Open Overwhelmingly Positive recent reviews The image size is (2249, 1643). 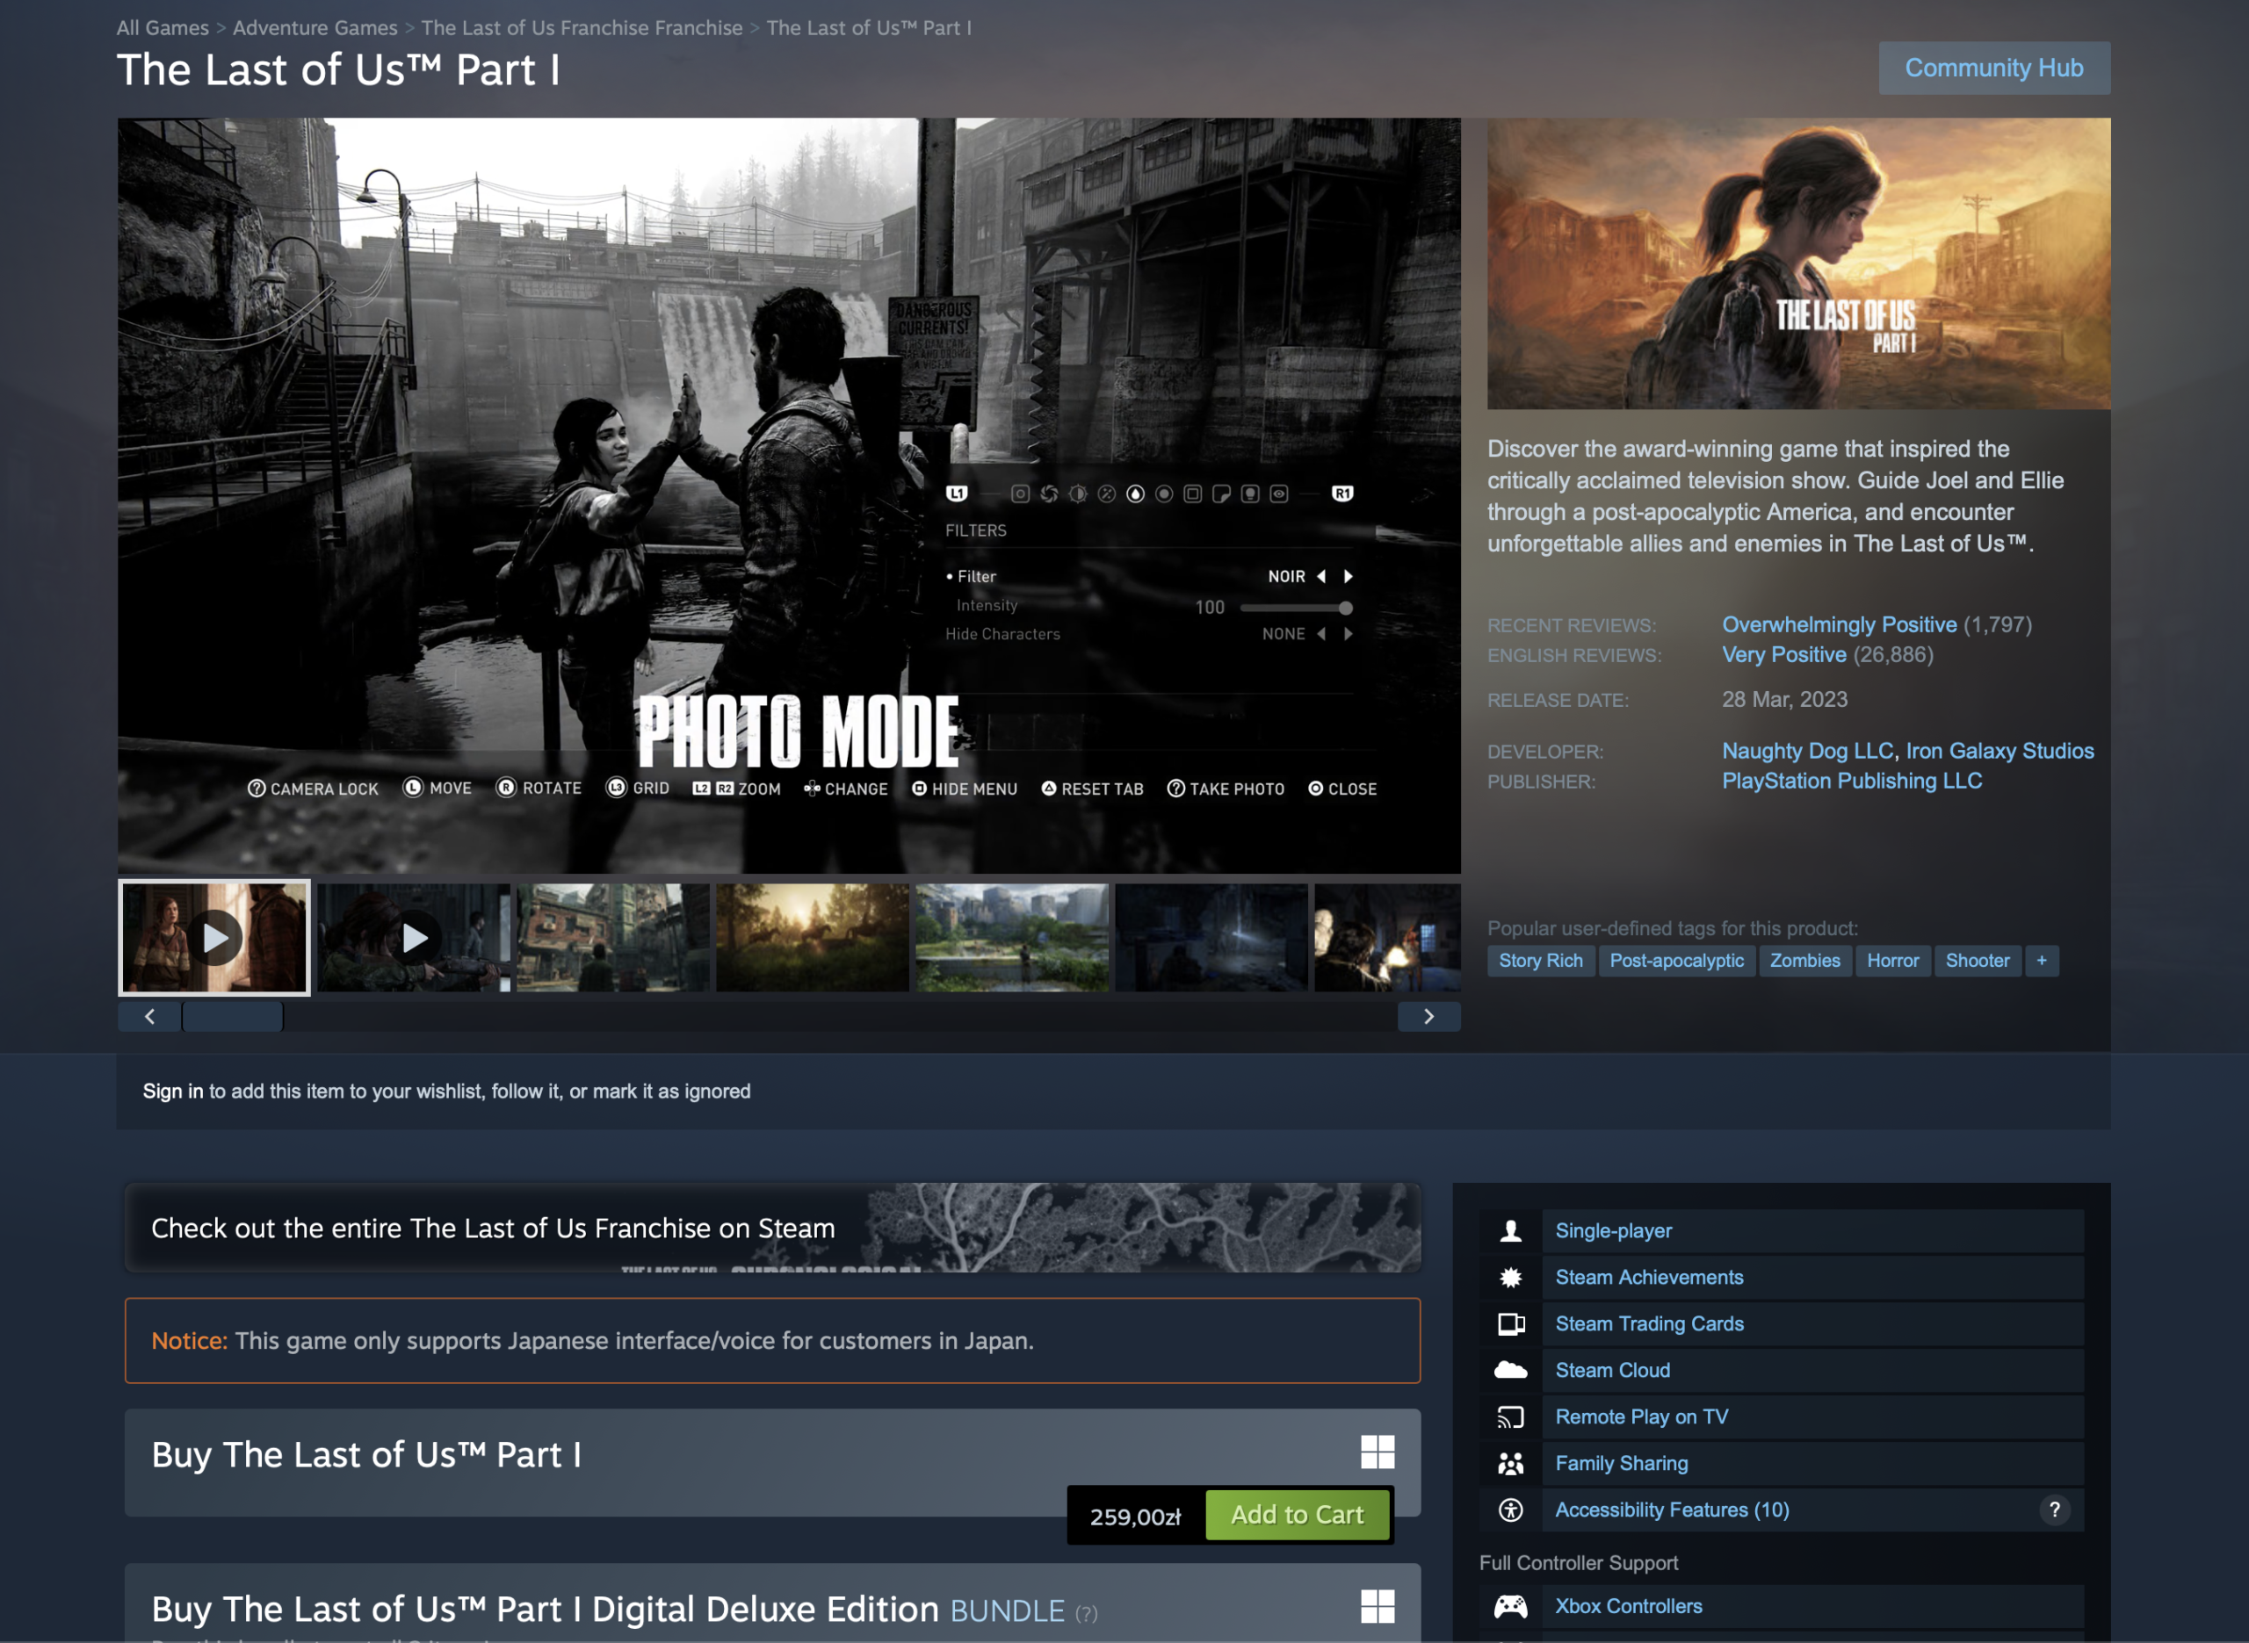pyautogui.click(x=1840, y=624)
